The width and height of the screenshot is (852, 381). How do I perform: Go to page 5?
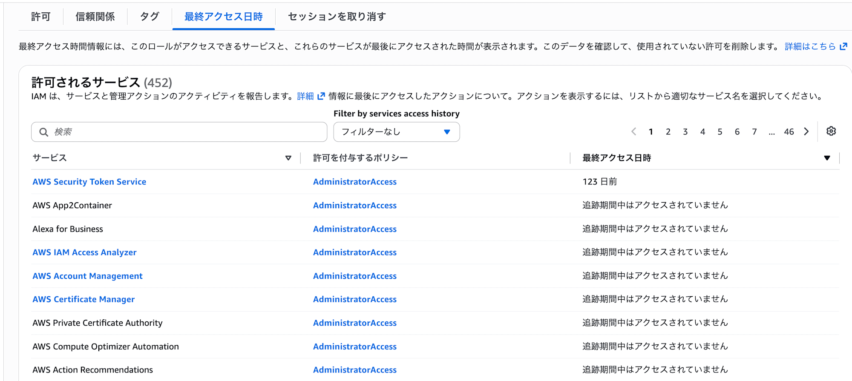coord(720,132)
